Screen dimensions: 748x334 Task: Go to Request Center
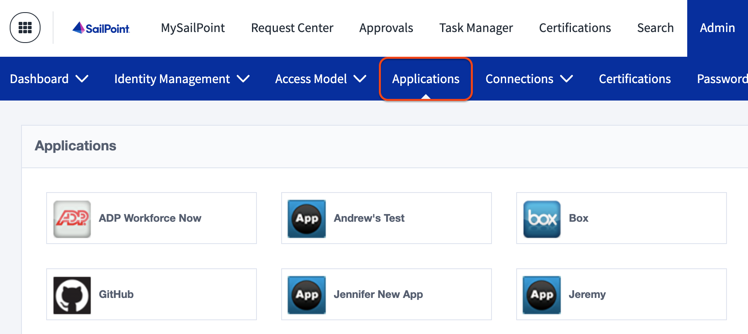click(292, 28)
